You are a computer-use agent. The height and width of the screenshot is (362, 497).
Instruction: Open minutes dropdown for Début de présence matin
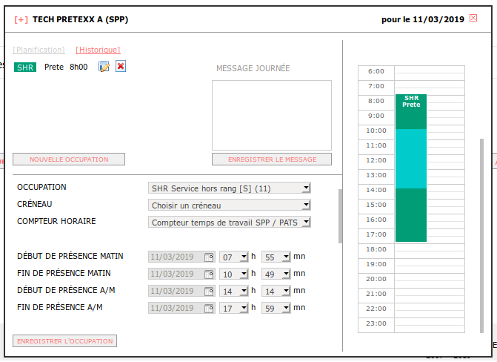pyautogui.click(x=276, y=257)
